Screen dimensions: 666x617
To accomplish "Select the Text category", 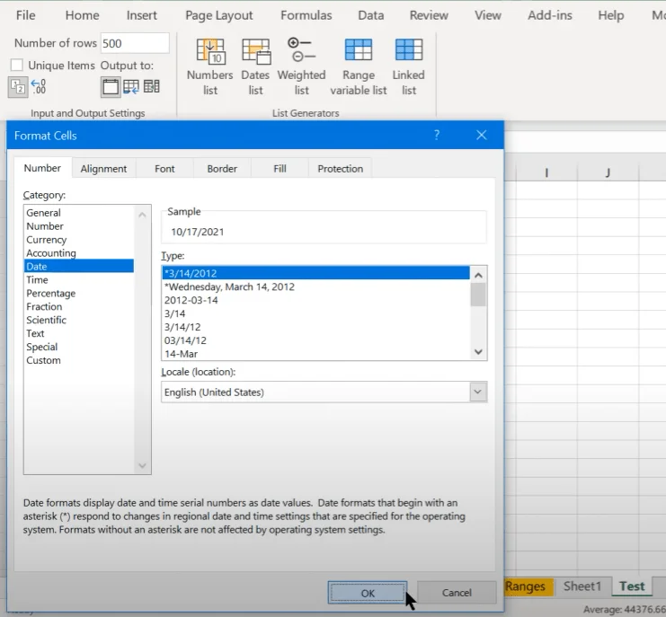I will pyautogui.click(x=79, y=333).
